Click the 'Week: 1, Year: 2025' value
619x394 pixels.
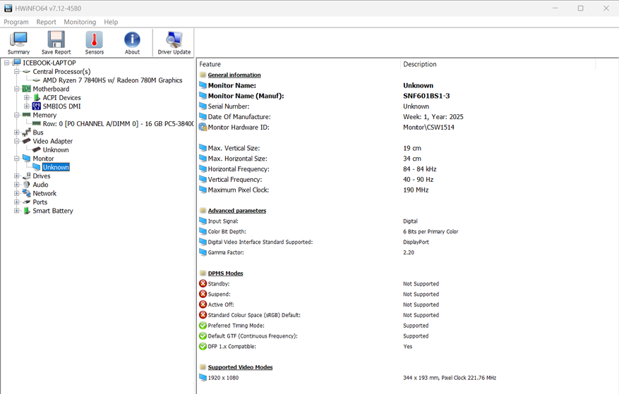tap(433, 117)
